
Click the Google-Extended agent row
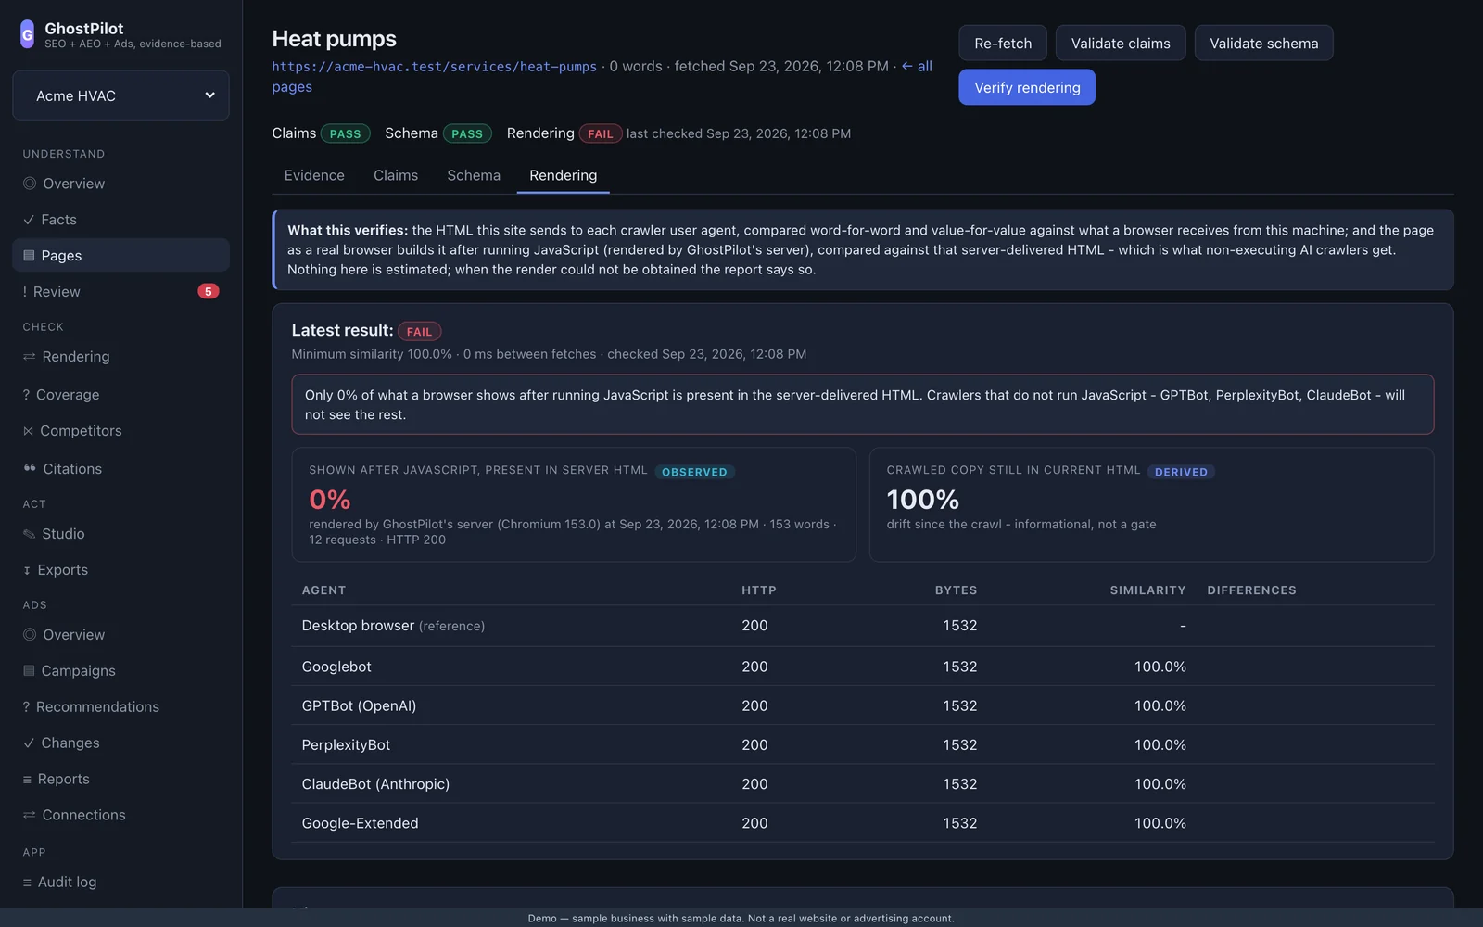863,822
